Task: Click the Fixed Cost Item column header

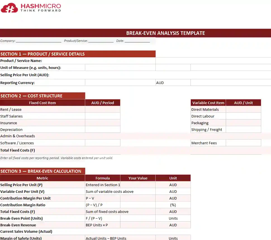Action: [42, 103]
